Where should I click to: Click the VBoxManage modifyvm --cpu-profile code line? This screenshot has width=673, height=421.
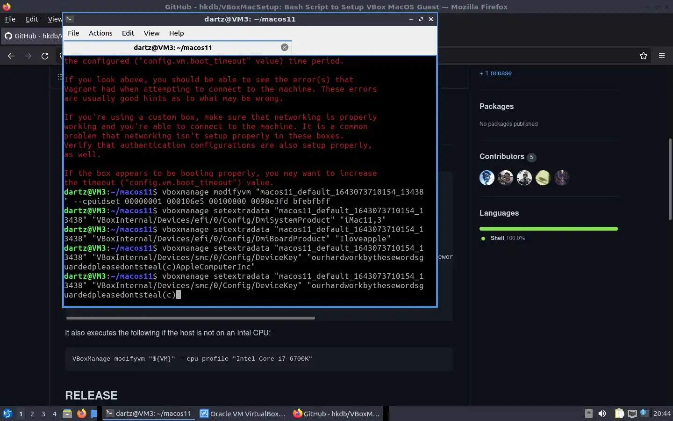click(x=192, y=359)
